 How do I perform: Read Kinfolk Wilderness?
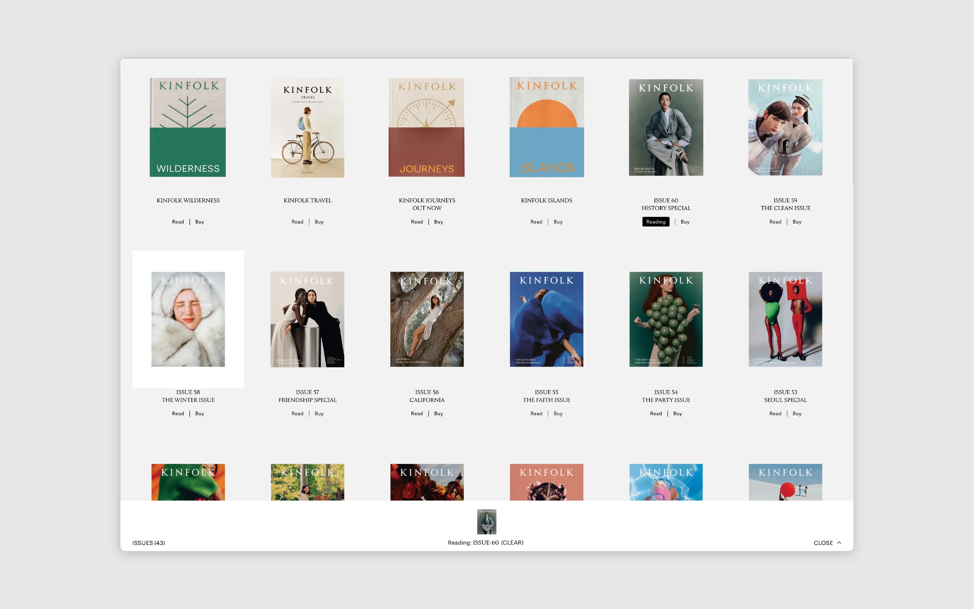tap(178, 222)
